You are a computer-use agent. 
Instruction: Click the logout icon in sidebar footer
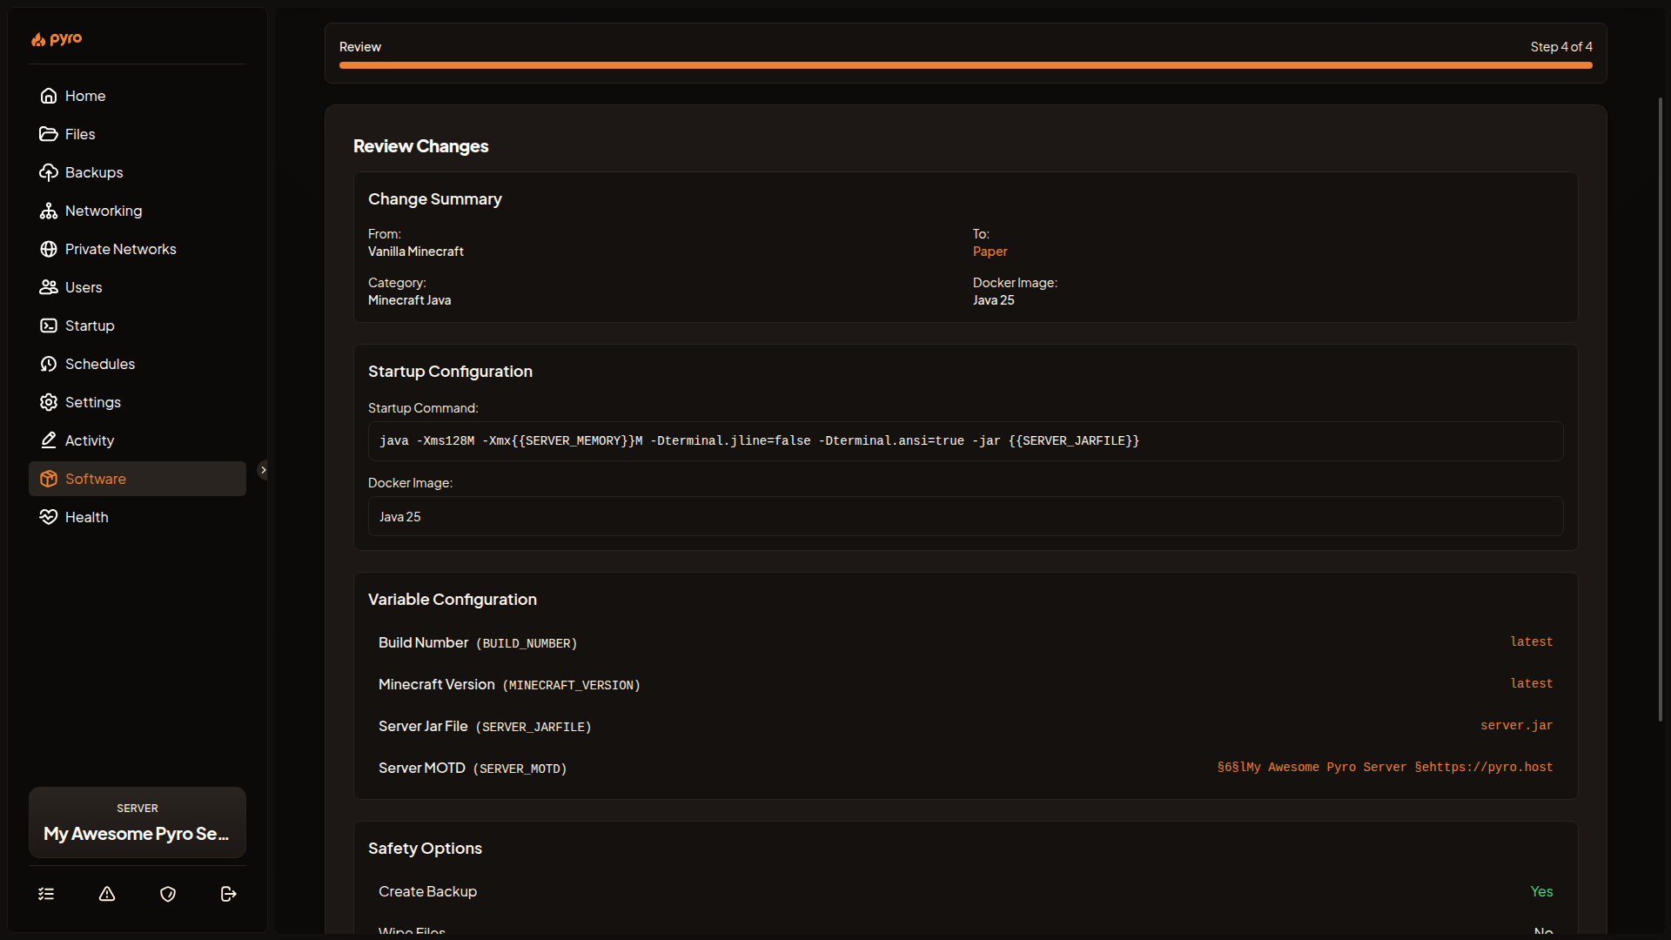[x=229, y=894]
